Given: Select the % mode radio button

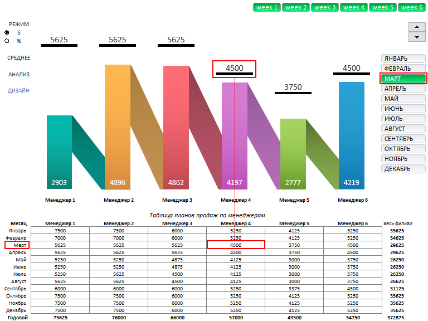Looking at the screenshot, I should tap(7, 41).
